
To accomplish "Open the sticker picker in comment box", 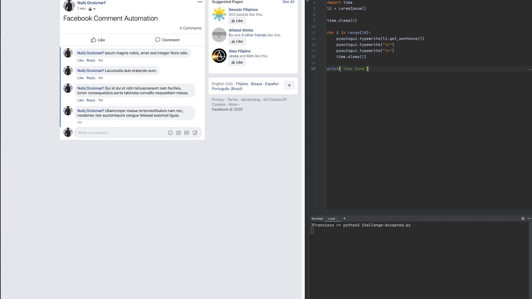I will point(195,133).
